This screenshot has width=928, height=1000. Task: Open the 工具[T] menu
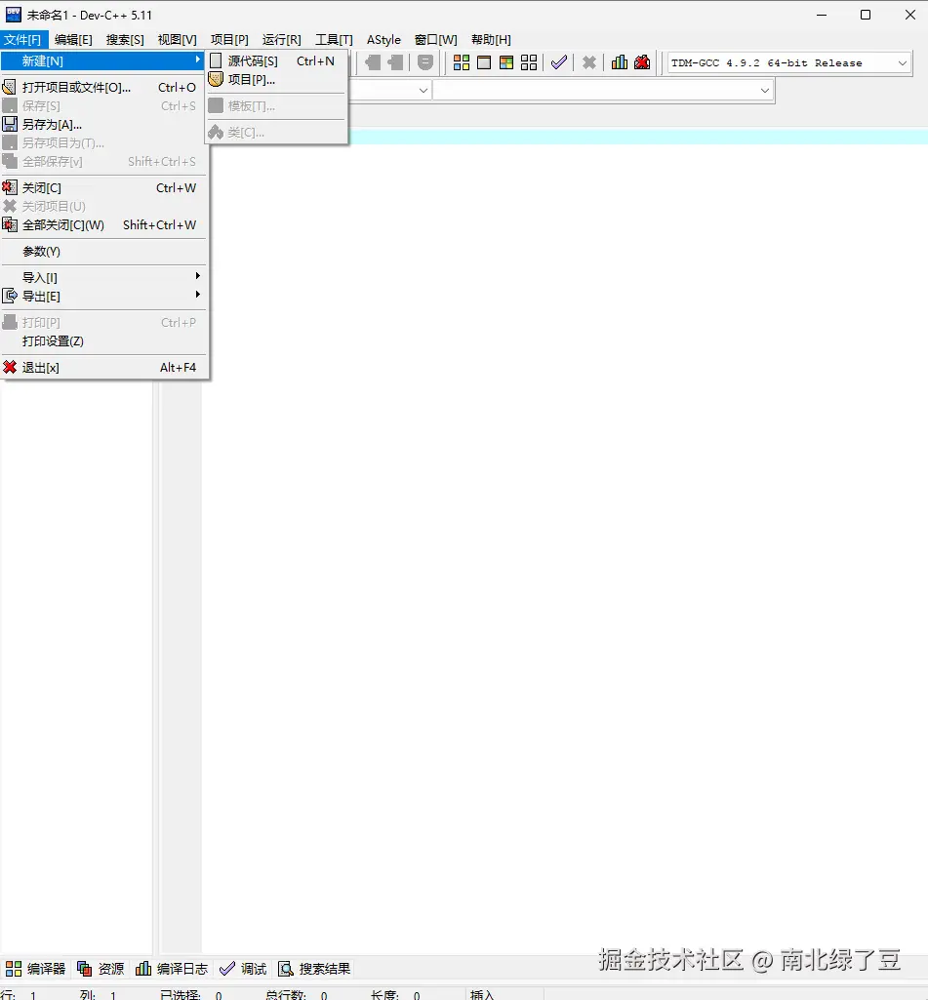coord(334,40)
